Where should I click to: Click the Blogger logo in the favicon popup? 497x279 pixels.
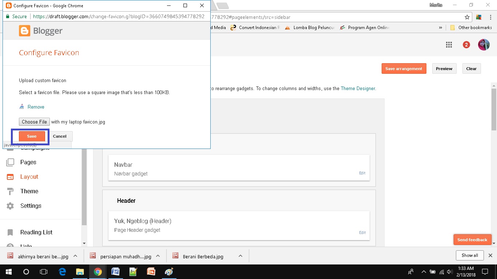[40, 31]
